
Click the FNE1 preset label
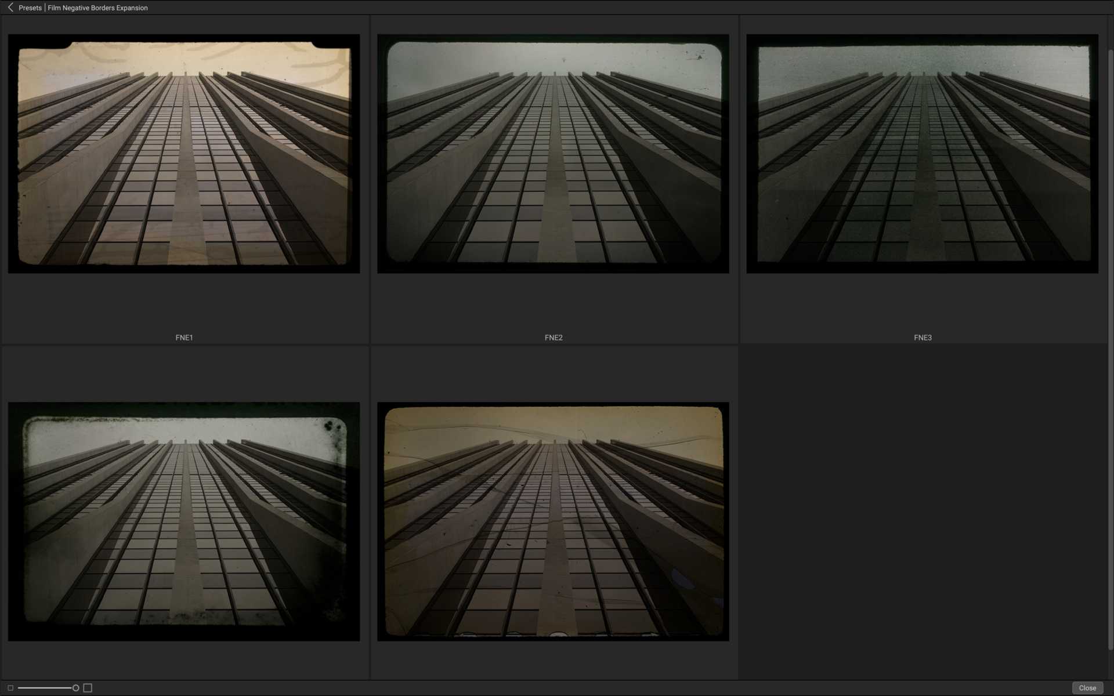click(184, 337)
